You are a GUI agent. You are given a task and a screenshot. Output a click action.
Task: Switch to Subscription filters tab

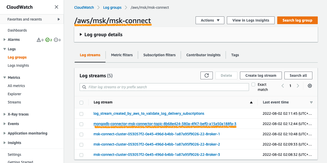(159, 55)
